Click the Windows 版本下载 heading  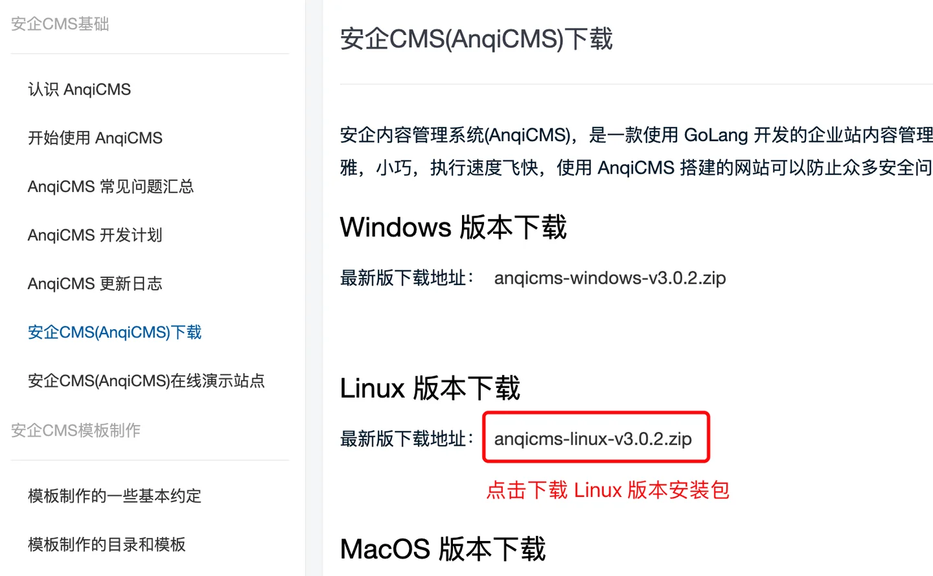click(453, 227)
